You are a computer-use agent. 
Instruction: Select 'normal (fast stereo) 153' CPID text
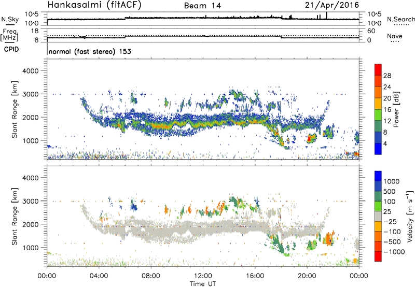point(90,51)
